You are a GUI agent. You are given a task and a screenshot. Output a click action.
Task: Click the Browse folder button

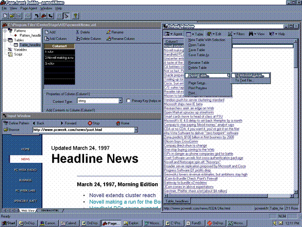tap(11, 130)
